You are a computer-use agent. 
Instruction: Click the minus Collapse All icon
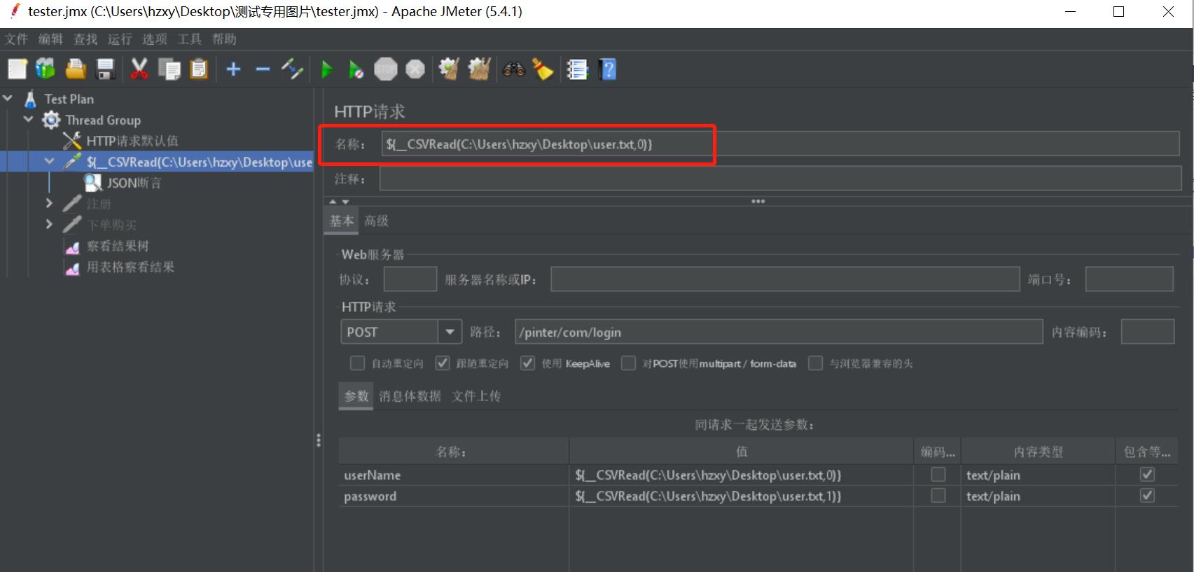[263, 69]
